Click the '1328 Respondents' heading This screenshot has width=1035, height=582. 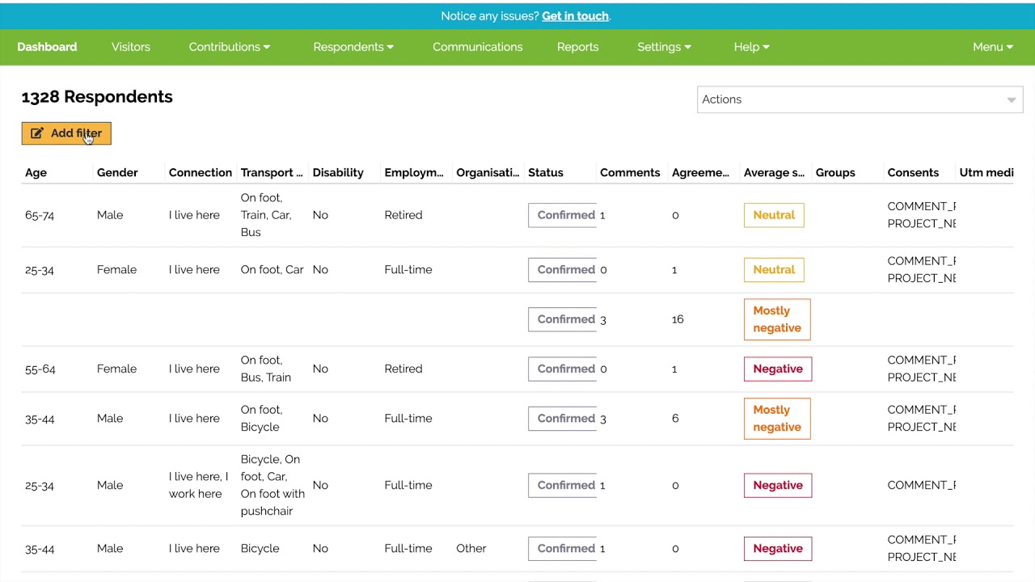point(97,96)
